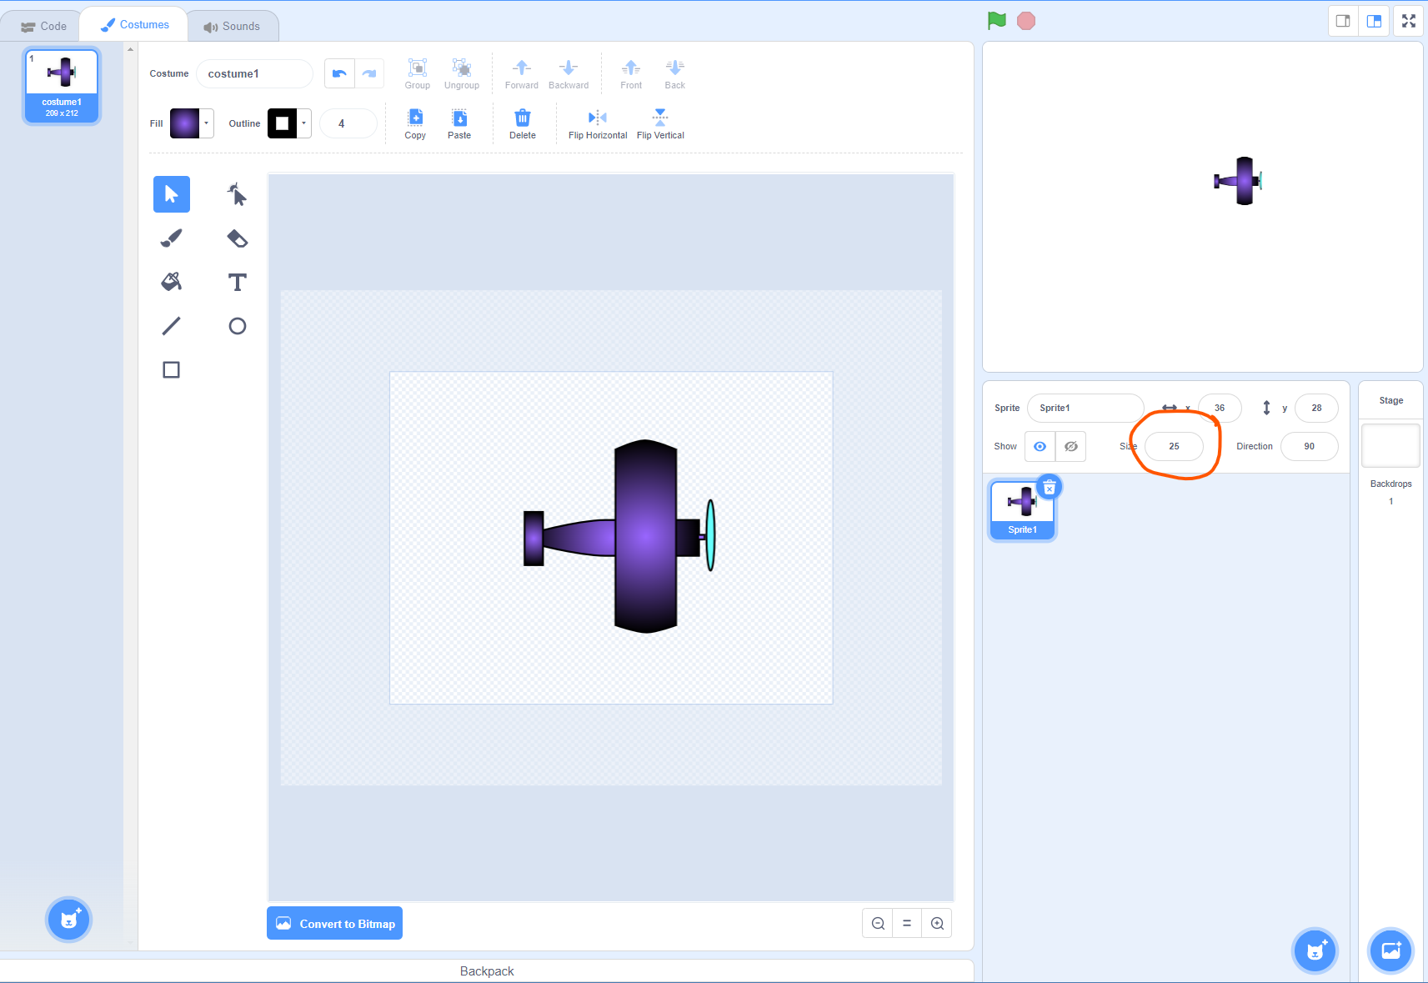
Task: Select the Eraser tool
Action: click(238, 238)
